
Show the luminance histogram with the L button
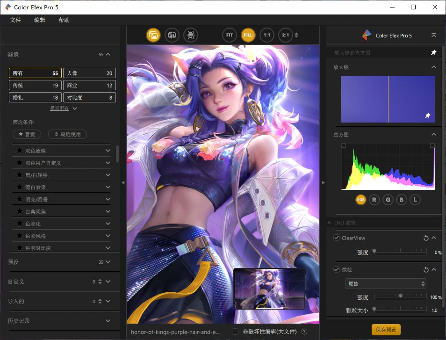pos(415,199)
